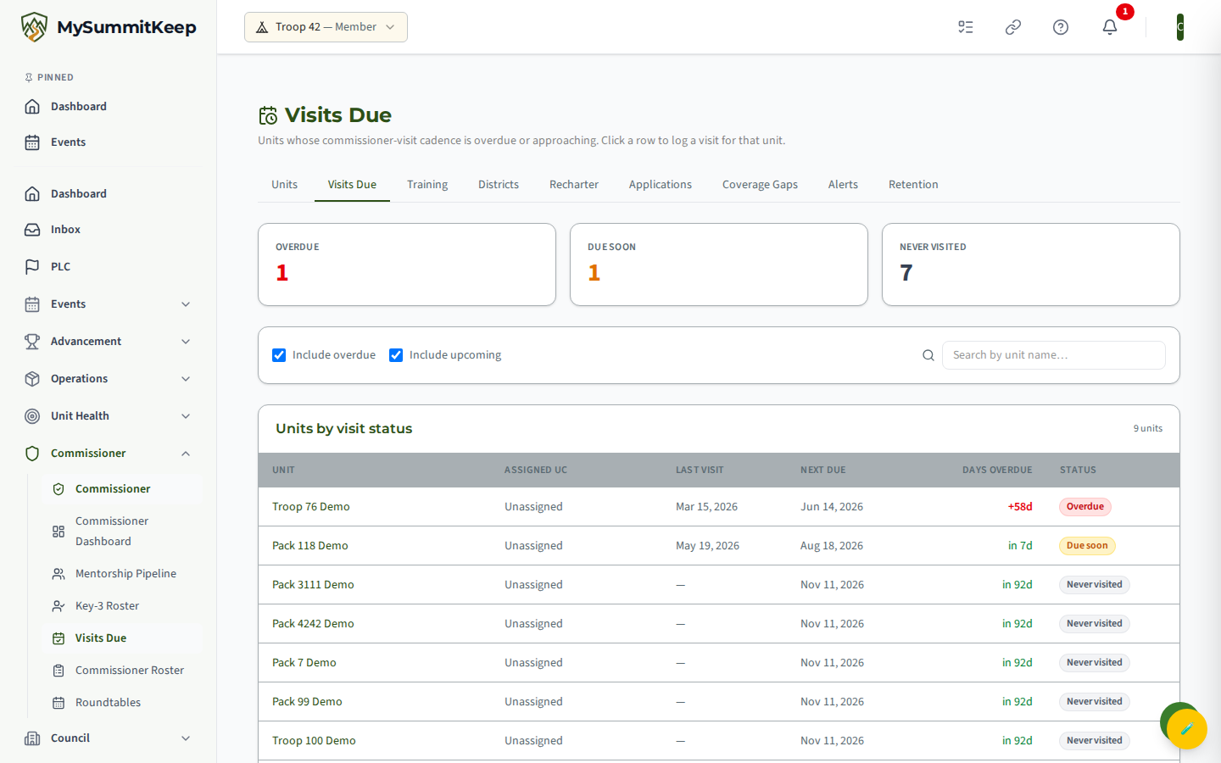Click the Commissioner shield icon in sidebar header
Image resolution: width=1221 pixels, height=763 pixels.
point(32,454)
